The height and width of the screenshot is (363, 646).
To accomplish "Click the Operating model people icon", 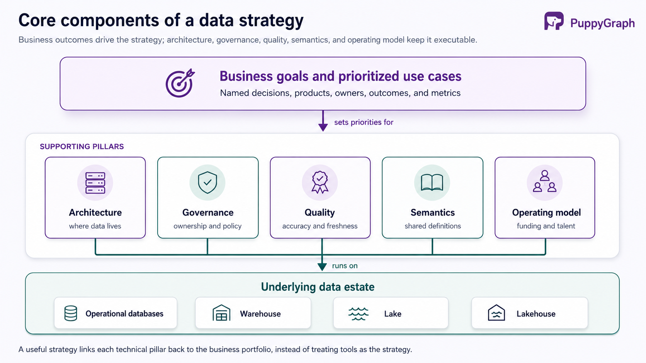I will 544,181.
